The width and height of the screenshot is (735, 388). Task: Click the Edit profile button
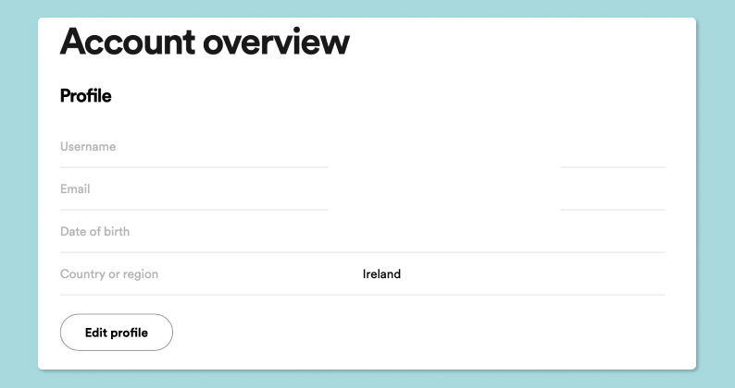click(116, 333)
